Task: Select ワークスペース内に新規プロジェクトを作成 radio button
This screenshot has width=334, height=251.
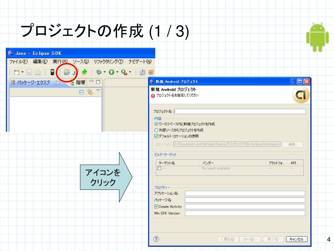Action: click(x=156, y=124)
